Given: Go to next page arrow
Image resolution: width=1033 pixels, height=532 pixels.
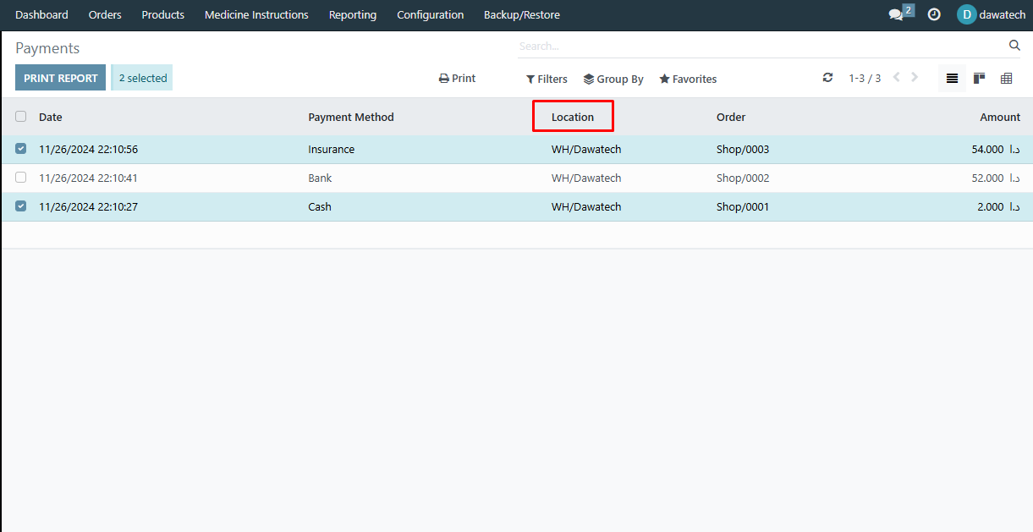Looking at the screenshot, I should 915,77.
